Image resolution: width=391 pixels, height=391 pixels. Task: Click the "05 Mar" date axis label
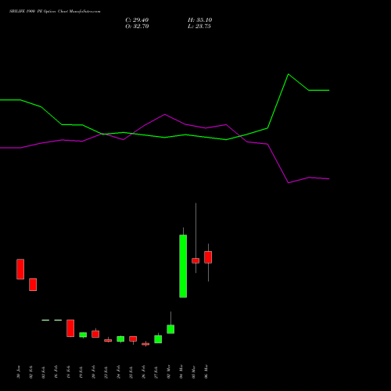point(193,372)
